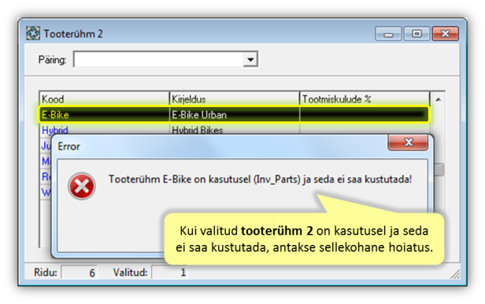Image resolution: width=485 pixels, height=304 pixels.
Task: Click the scrollbar up arrow in table
Action: (438, 99)
